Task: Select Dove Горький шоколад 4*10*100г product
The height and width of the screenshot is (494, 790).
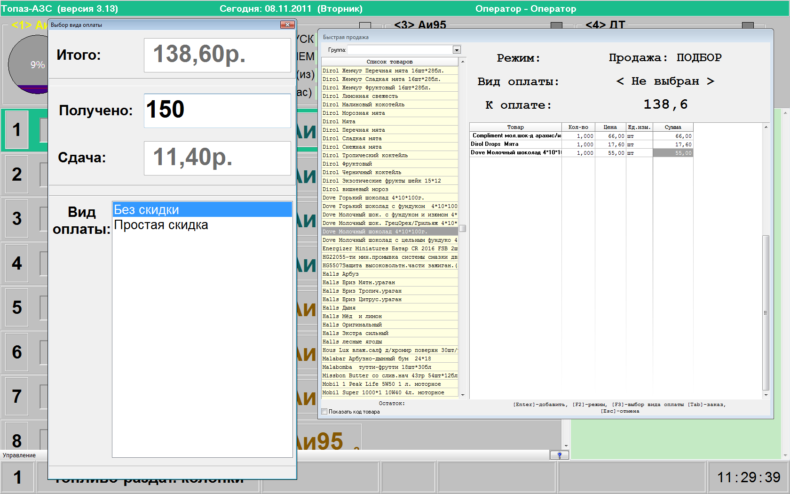Action: tap(390, 198)
